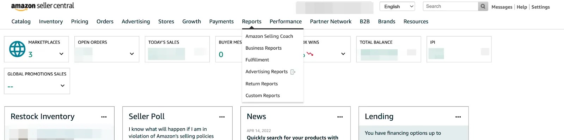Open the Resources menu
Image resolution: width=564 pixels, height=140 pixels.
pos(416,21)
